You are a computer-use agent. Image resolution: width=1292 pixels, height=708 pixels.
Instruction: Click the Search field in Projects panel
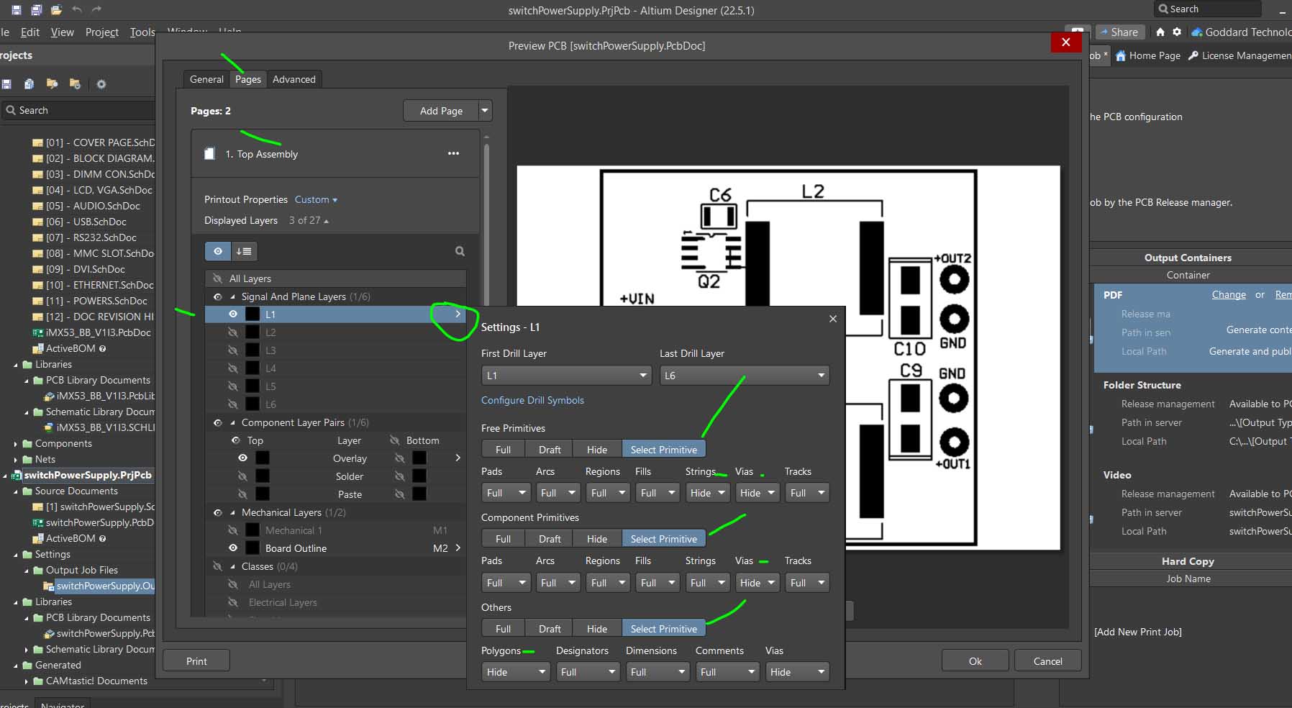click(x=79, y=110)
